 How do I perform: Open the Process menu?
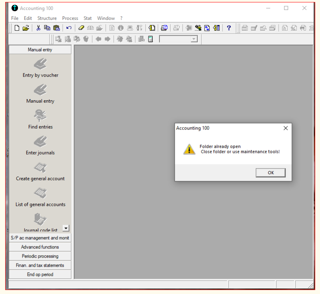[x=70, y=18]
